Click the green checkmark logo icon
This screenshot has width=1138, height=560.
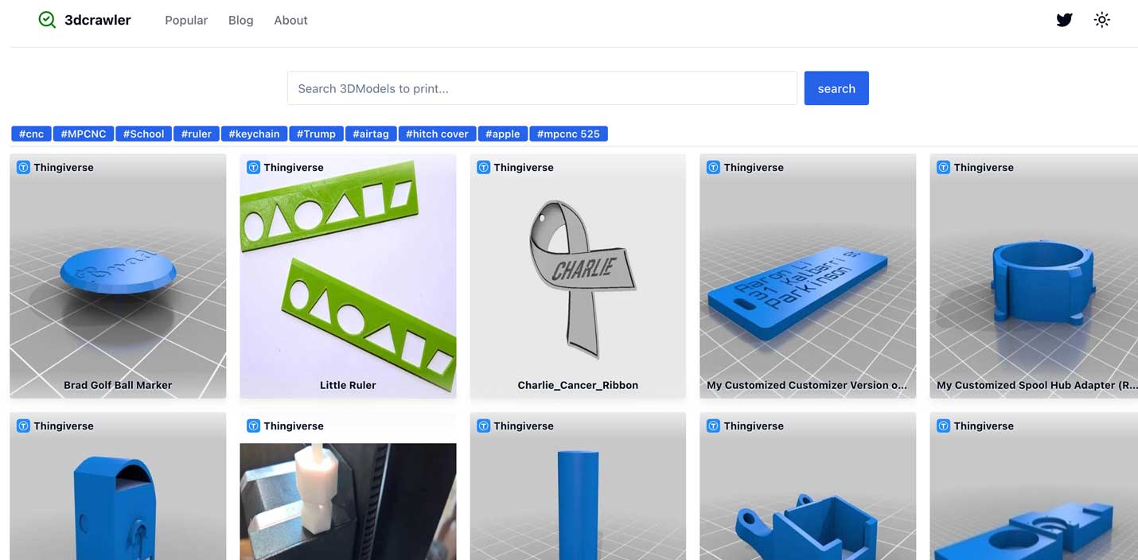coord(46,19)
